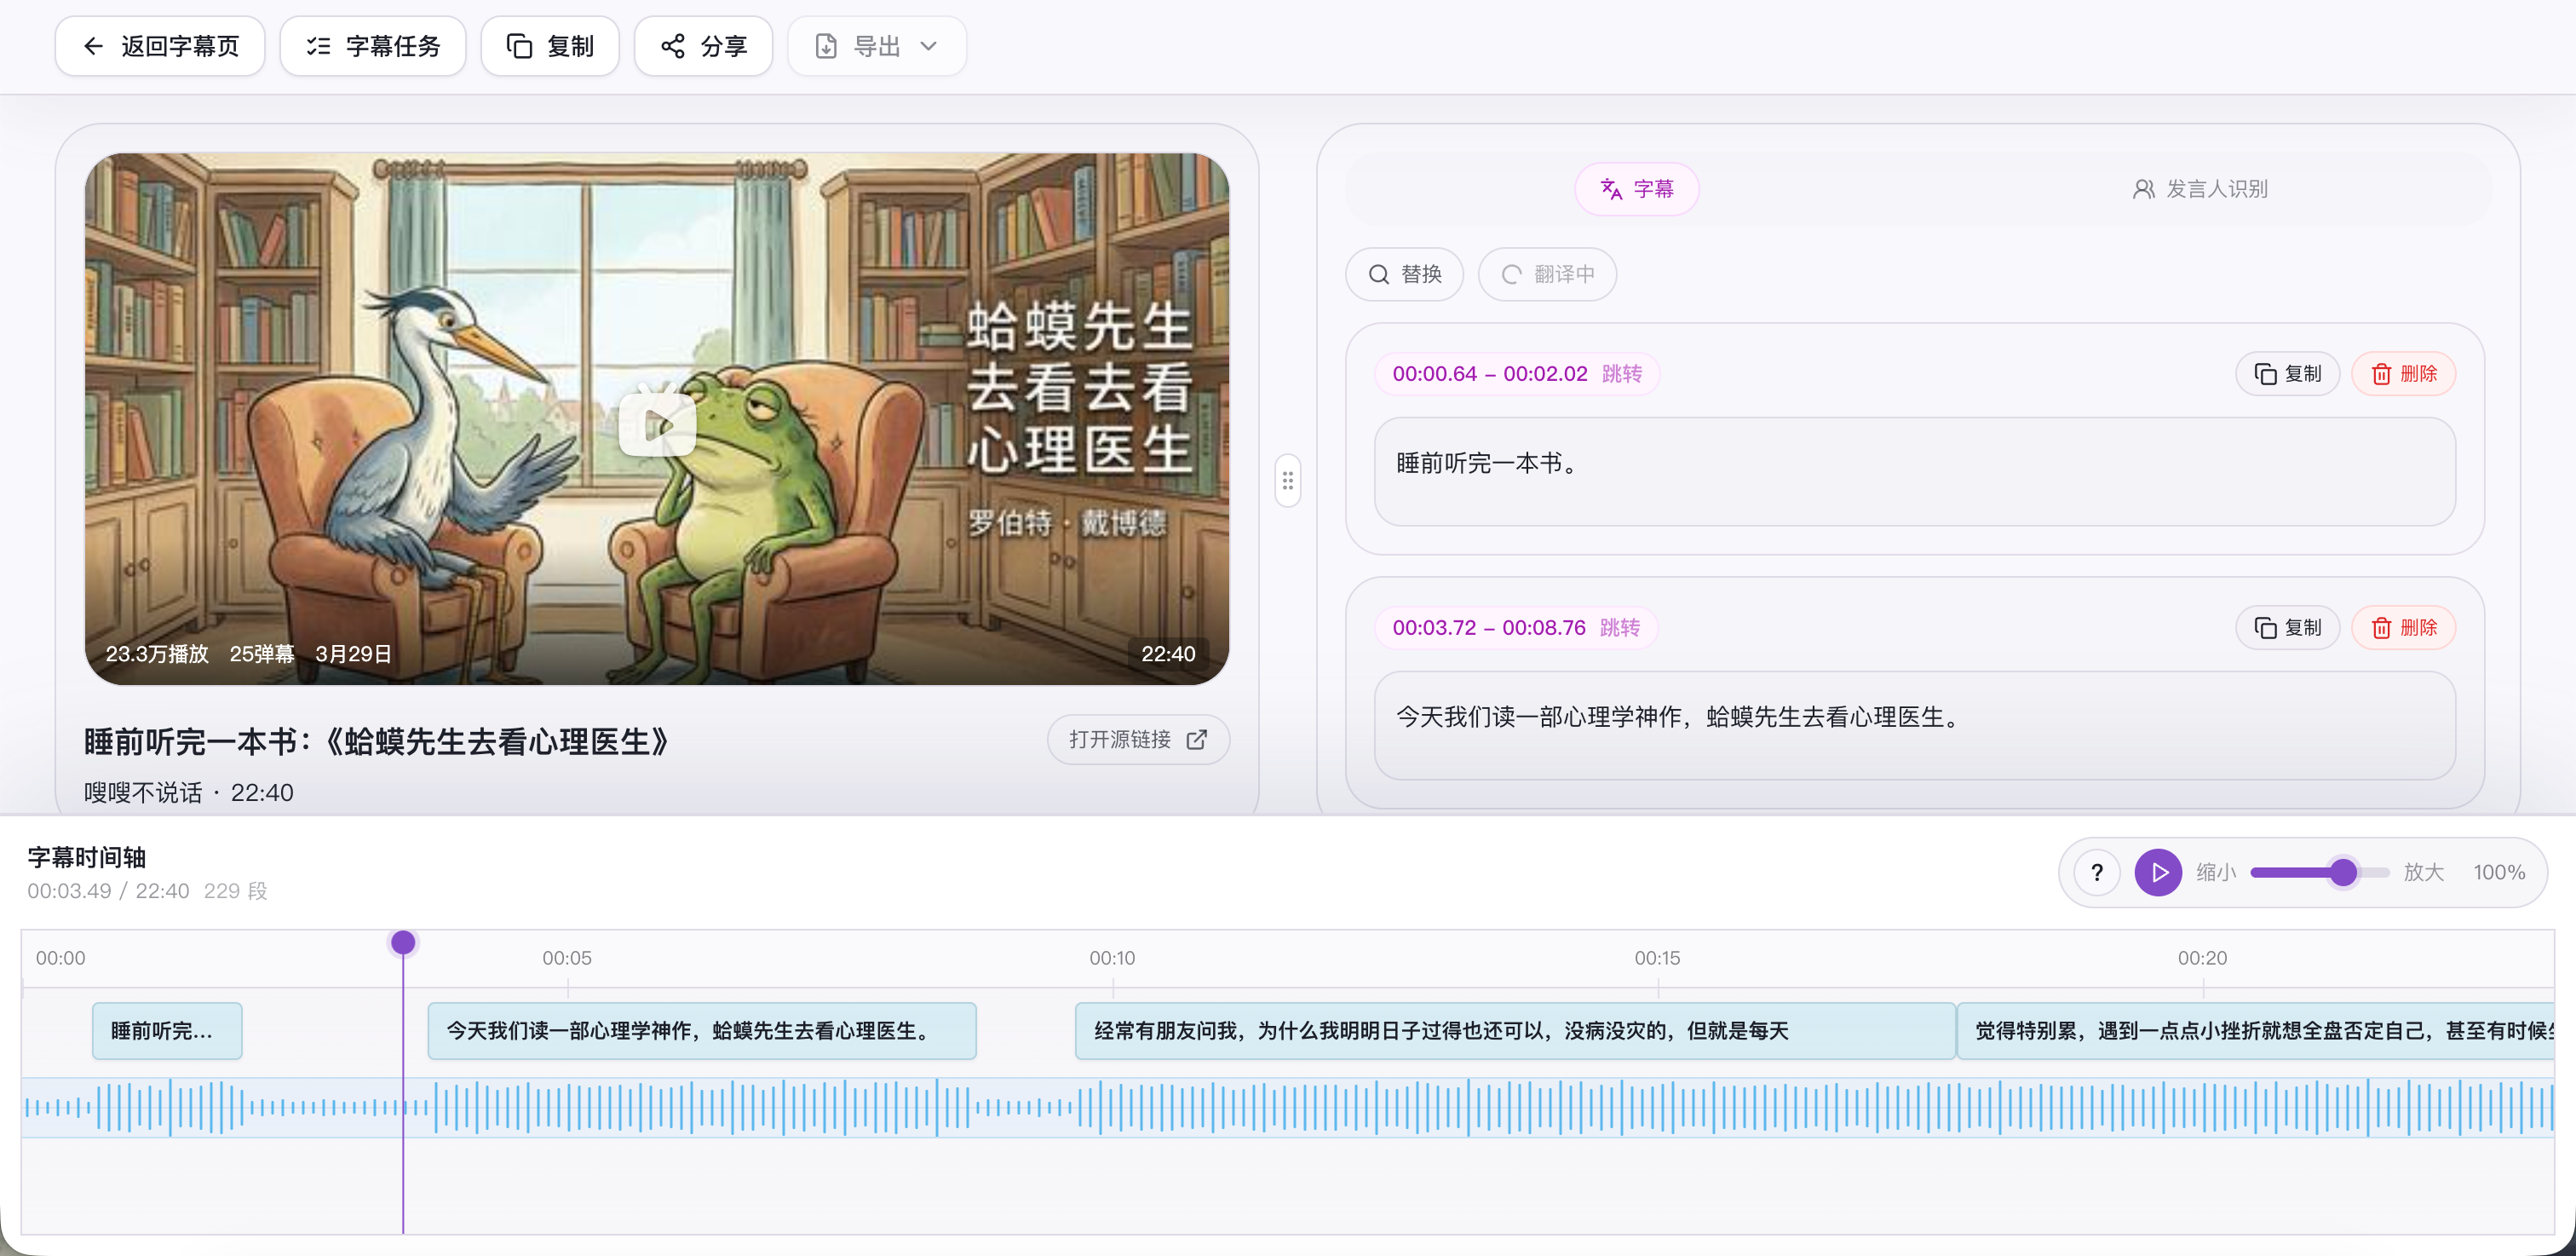Click the 00:15 mark on ruler
This screenshot has height=1256, width=2576.
pos(1657,958)
